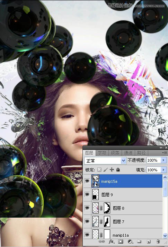Lock all with the padlock icon
This screenshot has width=168, height=247.
click(118, 170)
